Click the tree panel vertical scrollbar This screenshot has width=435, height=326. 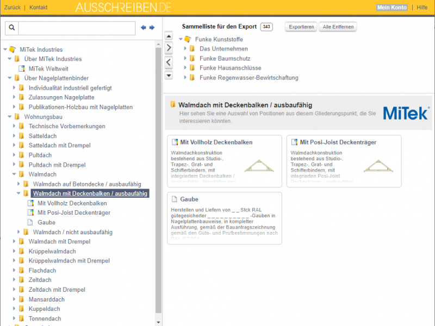[x=158, y=180]
